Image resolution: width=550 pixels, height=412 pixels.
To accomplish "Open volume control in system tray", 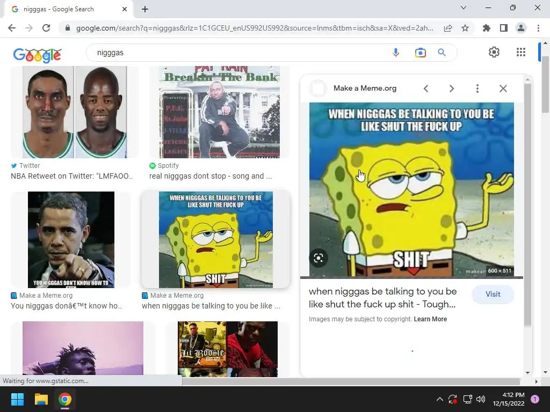I will click(481, 399).
